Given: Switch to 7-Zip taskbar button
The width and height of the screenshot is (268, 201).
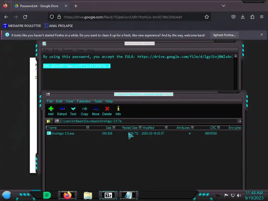Looking at the screenshot, I should 108,195.
